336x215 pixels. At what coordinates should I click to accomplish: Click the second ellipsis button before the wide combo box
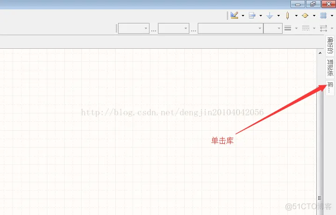click(194, 30)
